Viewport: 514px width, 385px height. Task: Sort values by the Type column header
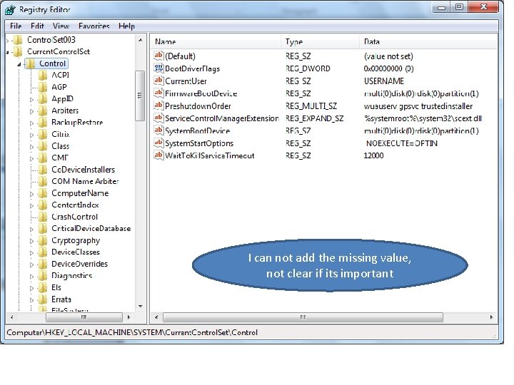click(320, 41)
